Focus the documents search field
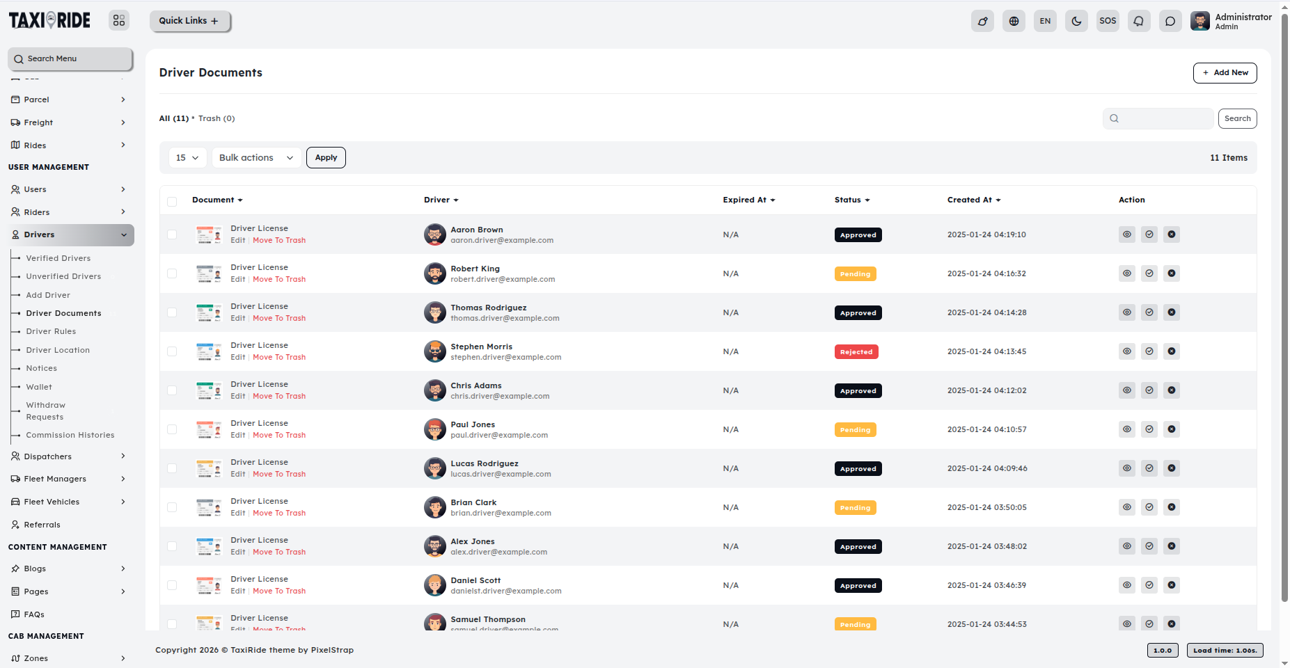This screenshot has width=1290, height=668. click(1158, 118)
